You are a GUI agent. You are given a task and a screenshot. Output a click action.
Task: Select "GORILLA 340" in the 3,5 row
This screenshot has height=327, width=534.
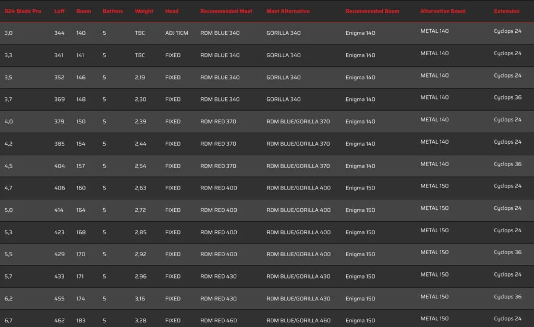point(283,78)
